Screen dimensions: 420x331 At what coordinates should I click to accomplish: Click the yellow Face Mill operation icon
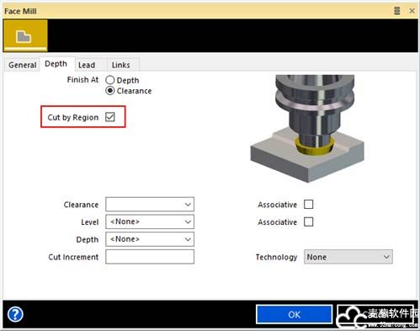coord(25,35)
